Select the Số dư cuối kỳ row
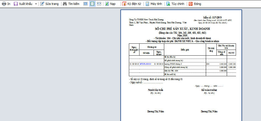This screenshot has width=261, height=121. (x=170, y=74)
